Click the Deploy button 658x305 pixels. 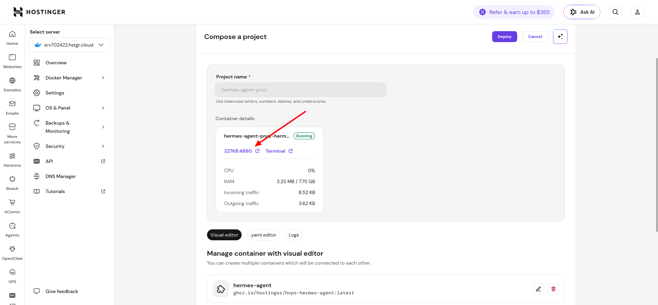click(x=504, y=37)
